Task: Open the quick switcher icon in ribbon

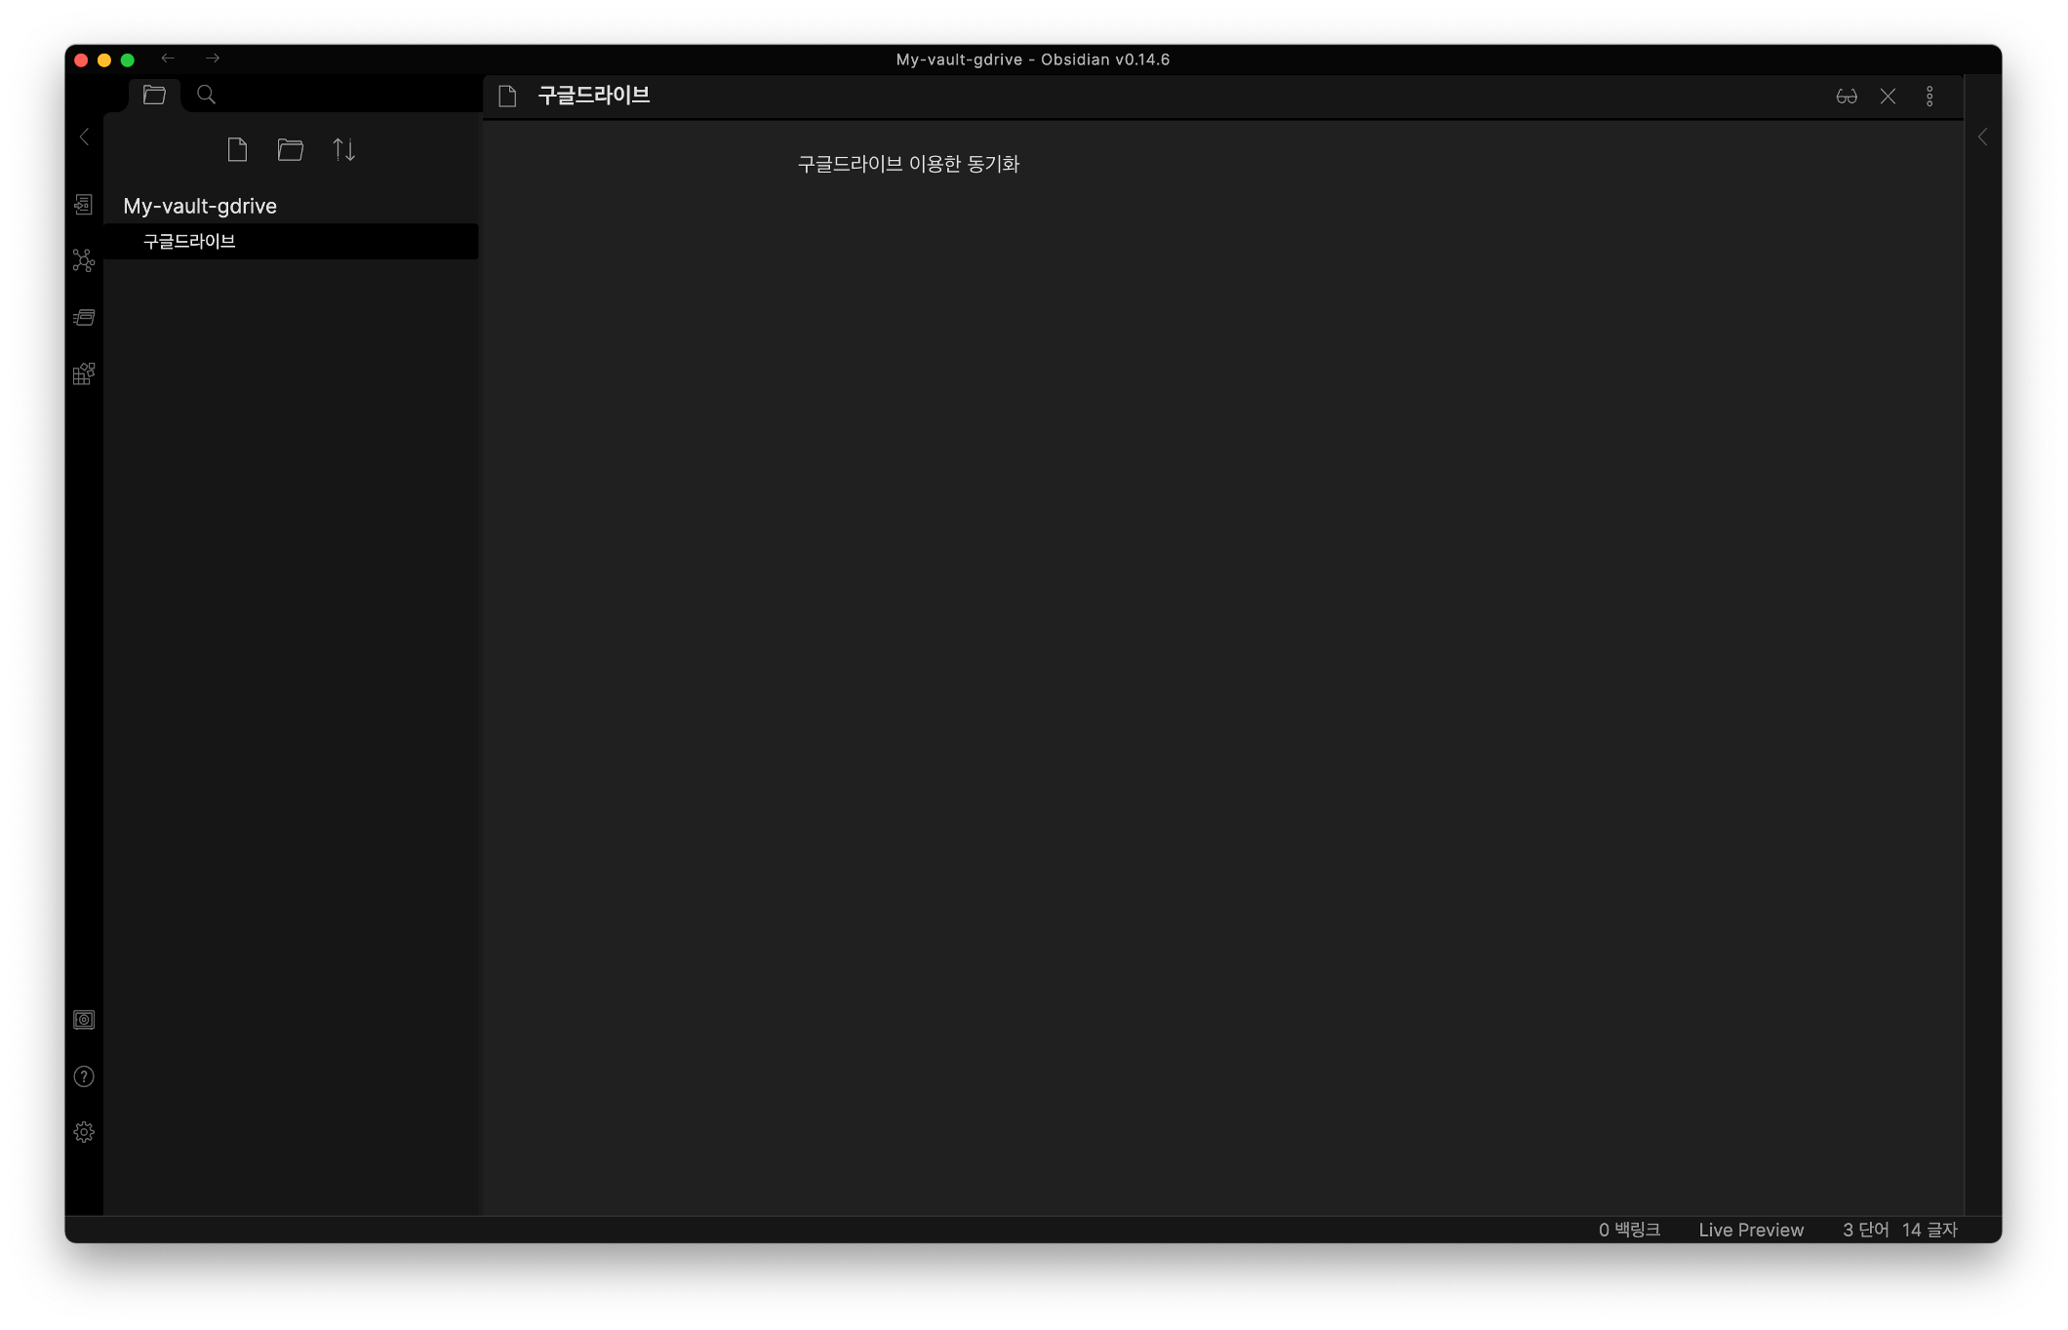Action: 84,204
